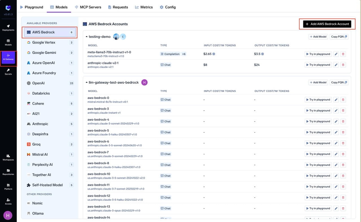Expand the +6 additional types badge
Screen dimensions: 361x222
click(x=184, y=54)
